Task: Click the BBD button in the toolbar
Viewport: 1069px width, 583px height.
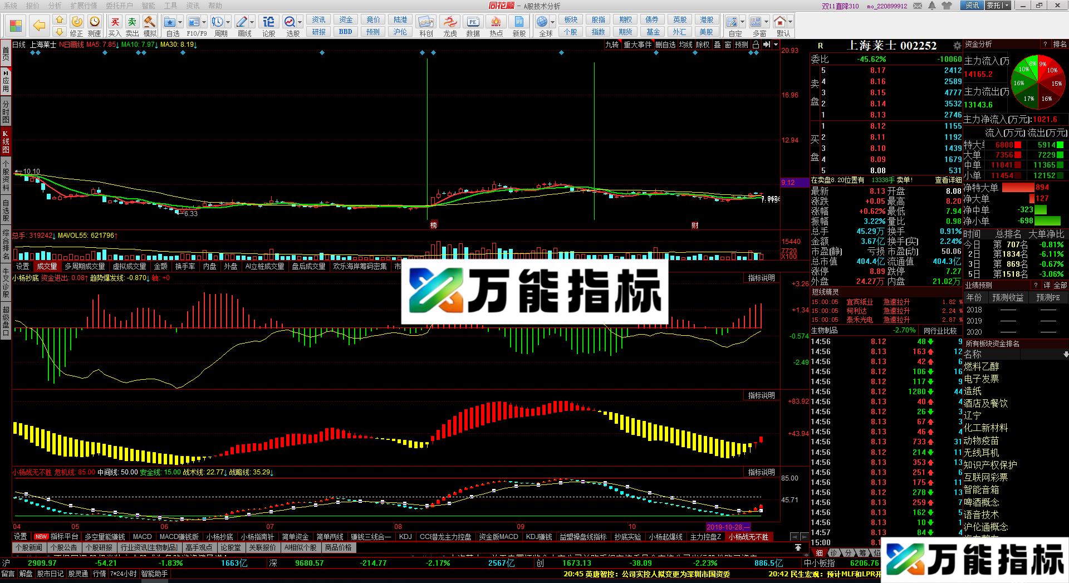Action: (x=346, y=31)
